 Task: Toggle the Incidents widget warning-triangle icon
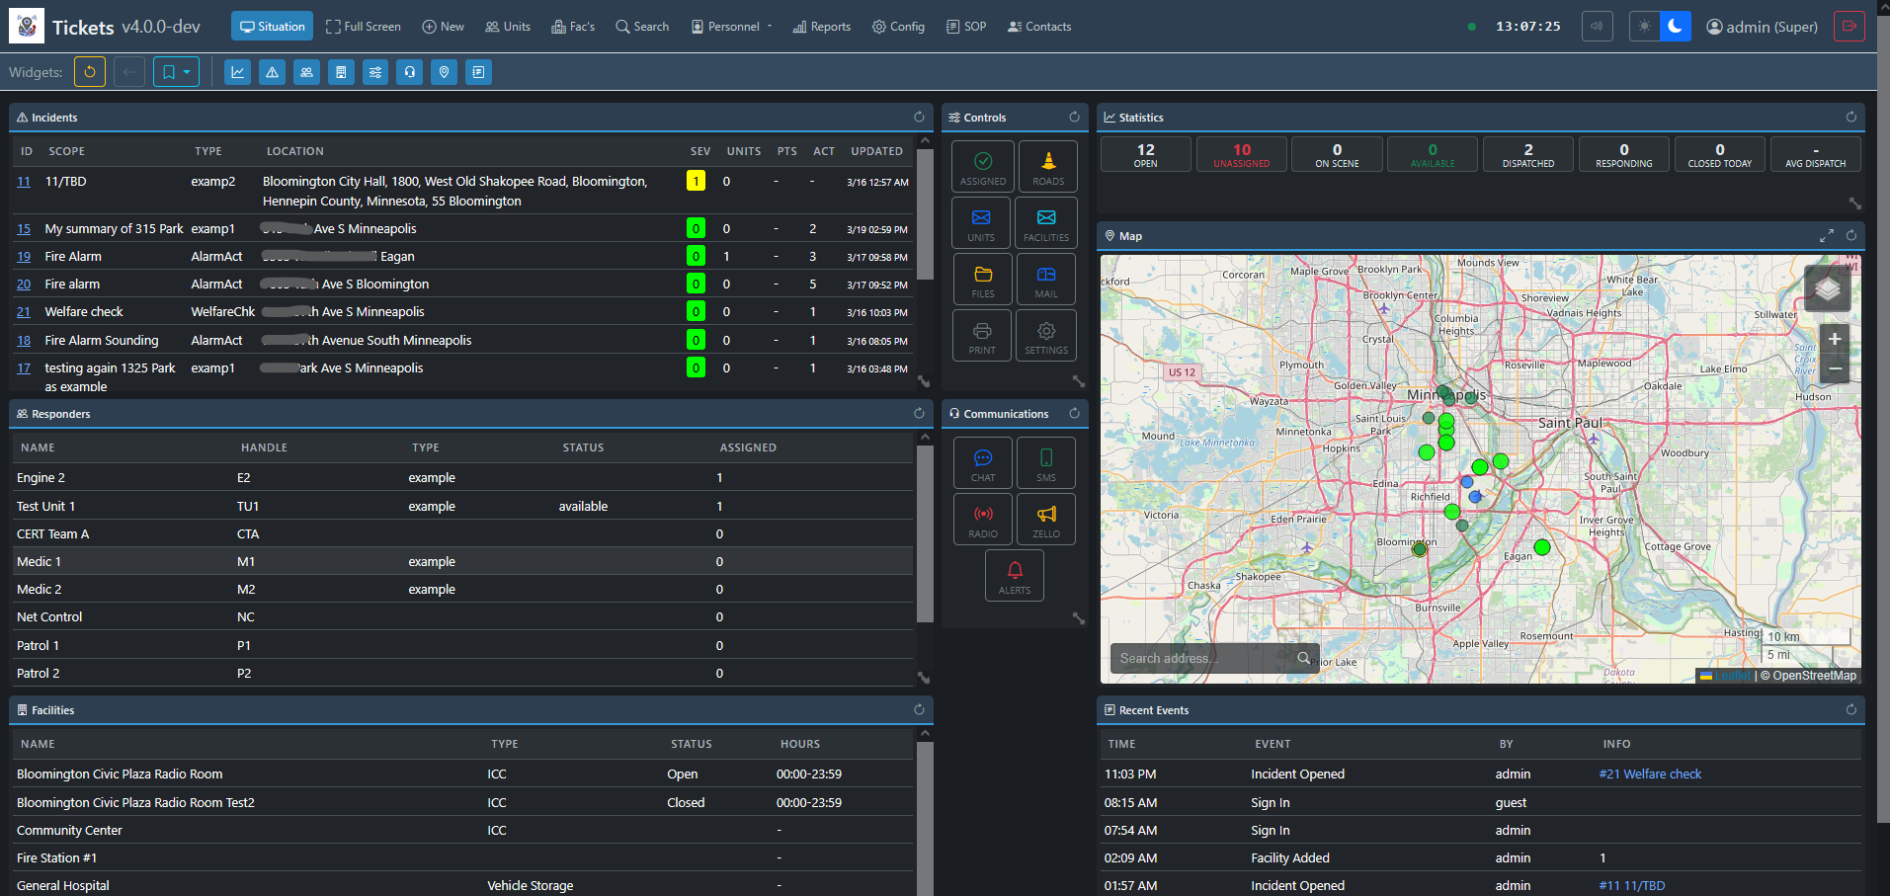coord(272,72)
